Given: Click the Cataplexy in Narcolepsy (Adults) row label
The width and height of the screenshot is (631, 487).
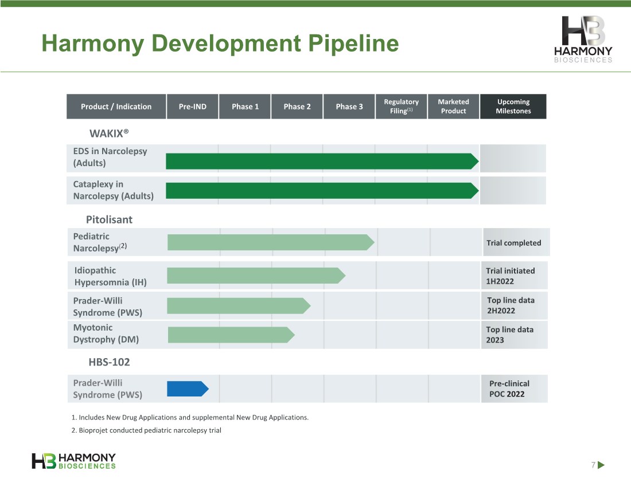Looking at the screenshot, I should click(113, 190).
